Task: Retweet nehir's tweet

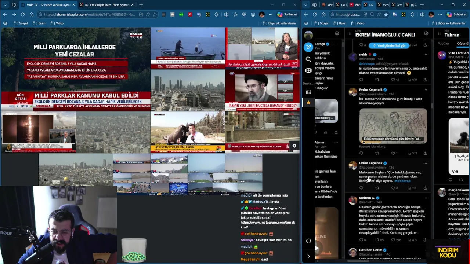Action: click(377, 80)
